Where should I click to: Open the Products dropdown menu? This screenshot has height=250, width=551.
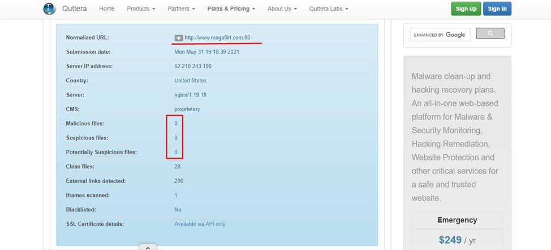click(x=141, y=9)
